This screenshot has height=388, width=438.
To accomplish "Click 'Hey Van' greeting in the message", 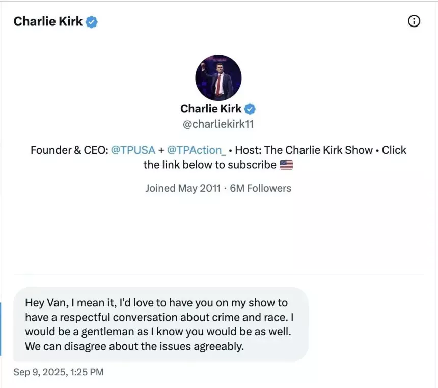I will 47,303.
